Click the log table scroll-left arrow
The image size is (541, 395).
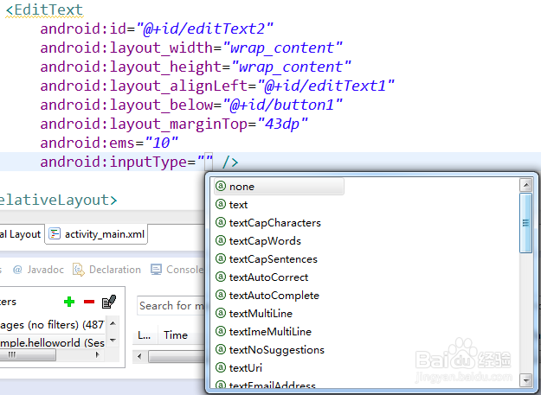click(139, 356)
